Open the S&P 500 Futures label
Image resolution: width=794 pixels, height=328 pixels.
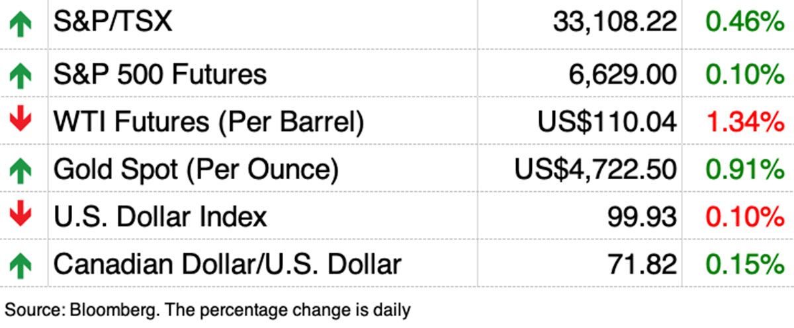point(160,74)
